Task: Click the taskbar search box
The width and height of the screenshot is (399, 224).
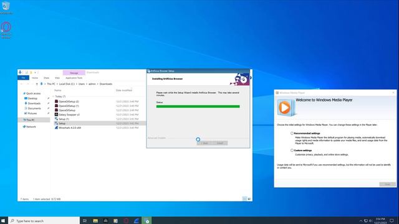Action: click(44, 221)
